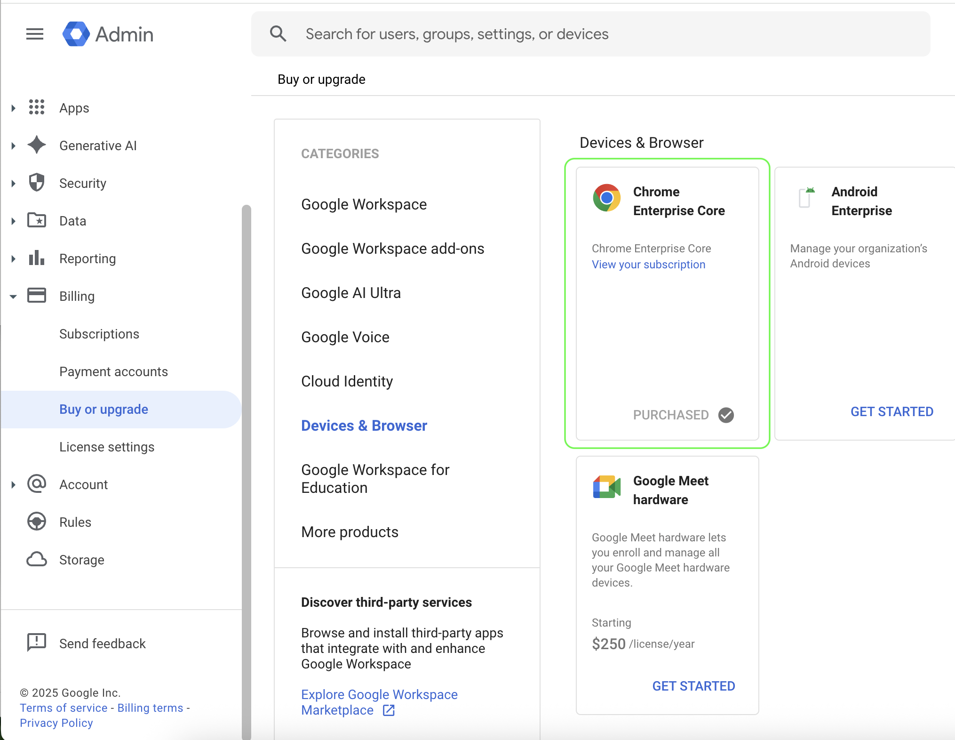955x740 pixels.
Task: Click Send feedback label in sidebar
Action: [103, 643]
